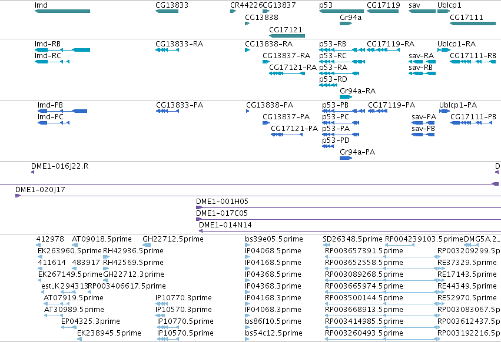501x342 pixels.
Task: Select the EP04325.3prime EST
Action: [69, 327]
